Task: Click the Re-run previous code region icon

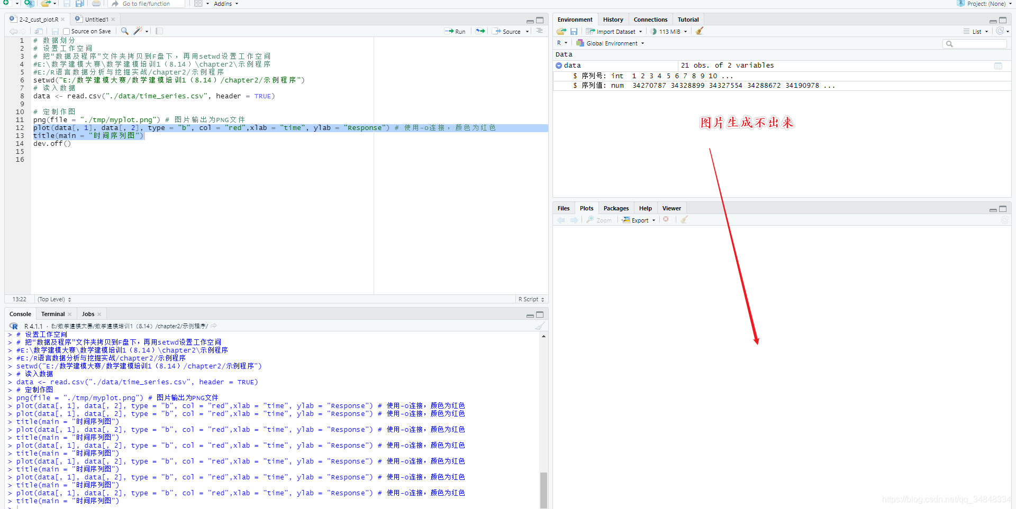Action: click(480, 31)
